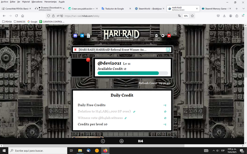Reload the current page

coord(16,16)
